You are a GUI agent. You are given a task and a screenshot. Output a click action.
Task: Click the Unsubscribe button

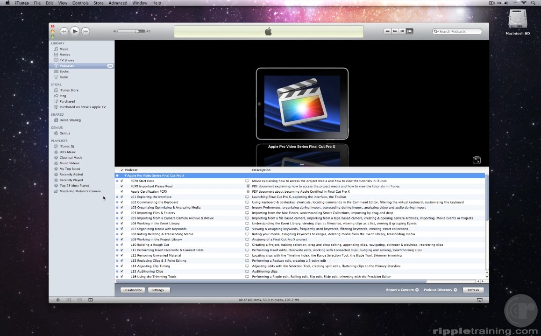[133, 290]
